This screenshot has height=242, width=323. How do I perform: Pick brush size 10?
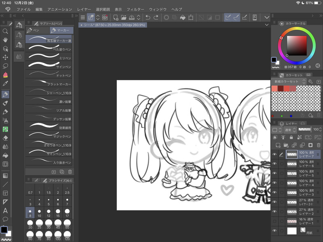pos(39,213)
